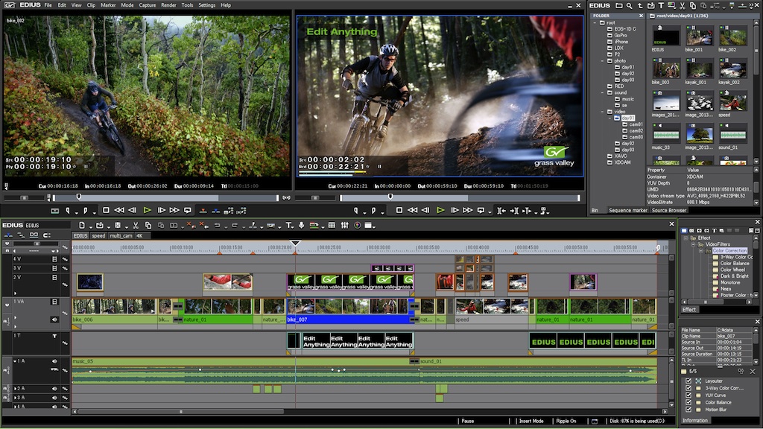This screenshot has width=763, height=429.
Task: Disable the Motion Blur effect
Action: (688, 410)
